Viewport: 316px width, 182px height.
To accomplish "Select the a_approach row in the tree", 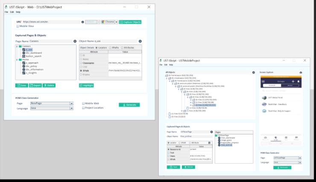I will point(32,63).
